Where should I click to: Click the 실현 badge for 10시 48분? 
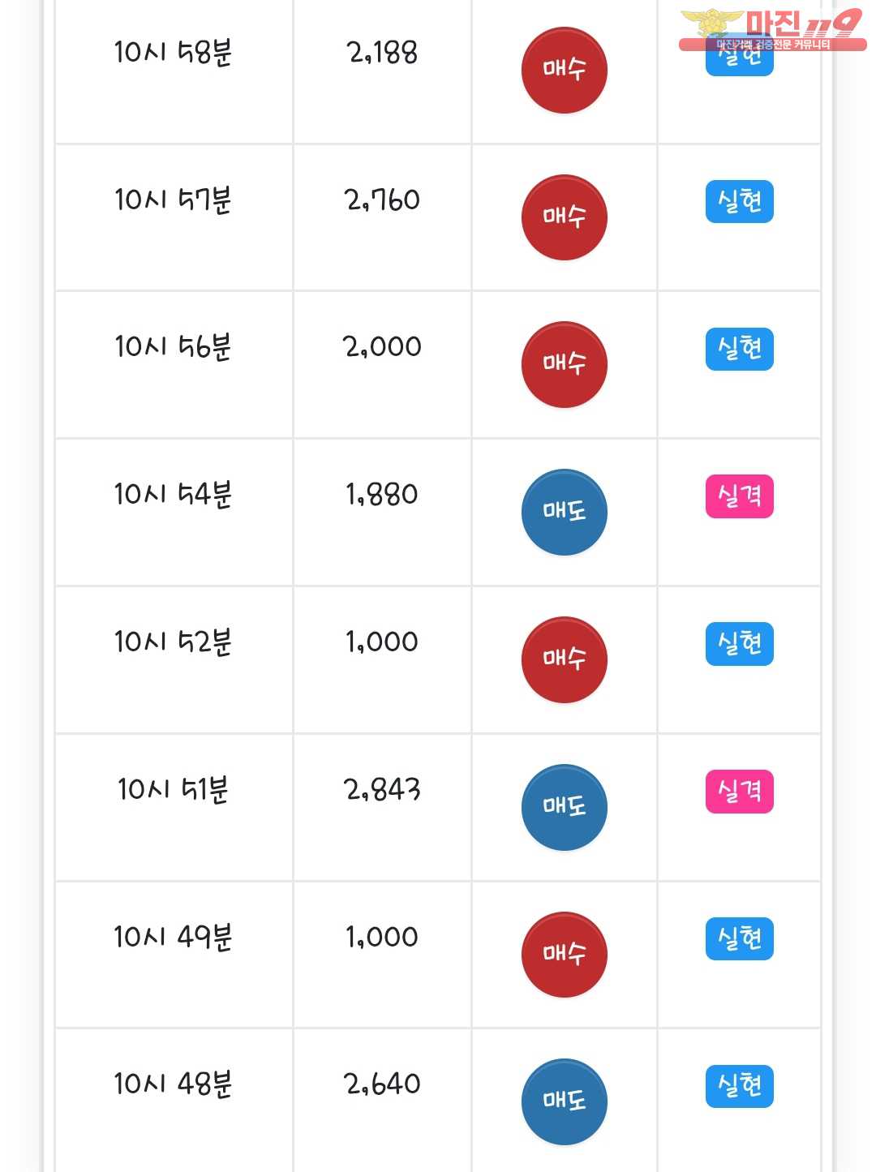pyautogui.click(x=739, y=1086)
